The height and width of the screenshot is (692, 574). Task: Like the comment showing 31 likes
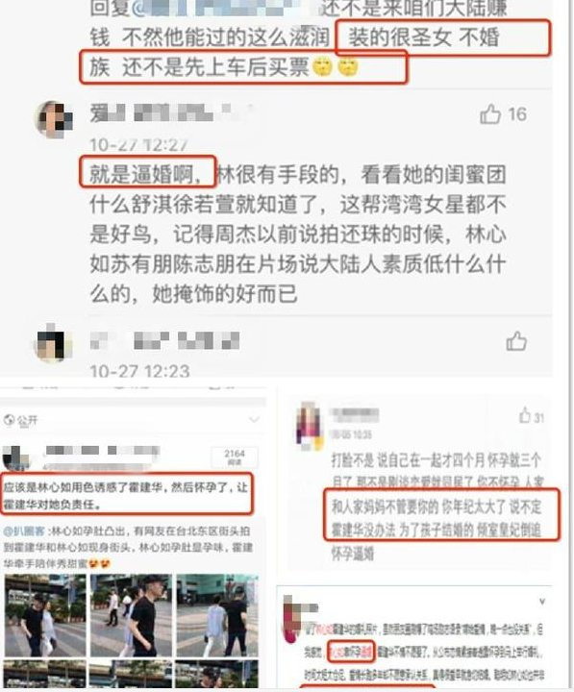(525, 416)
